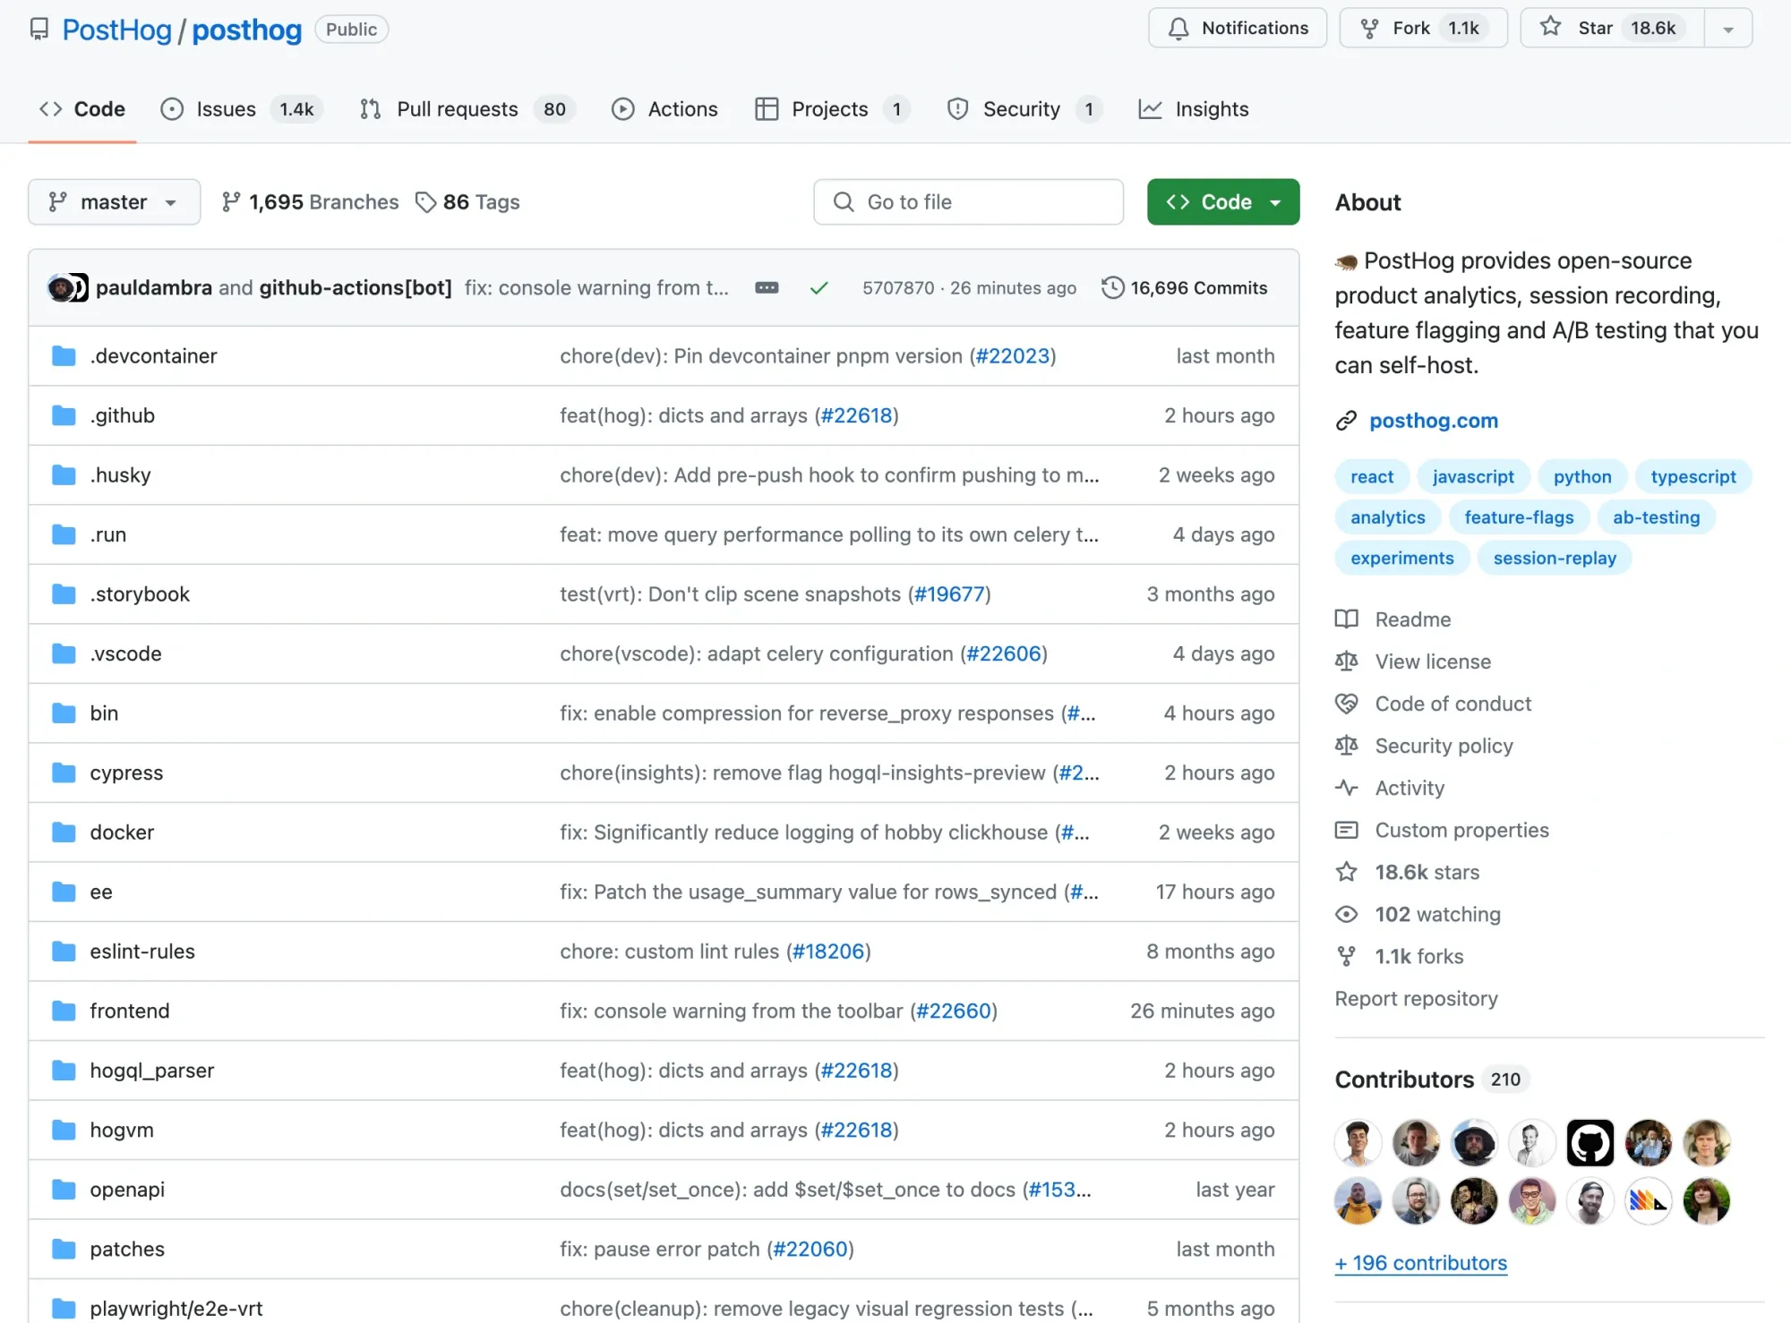
Task: Open the .husky folder
Action: click(x=120, y=475)
